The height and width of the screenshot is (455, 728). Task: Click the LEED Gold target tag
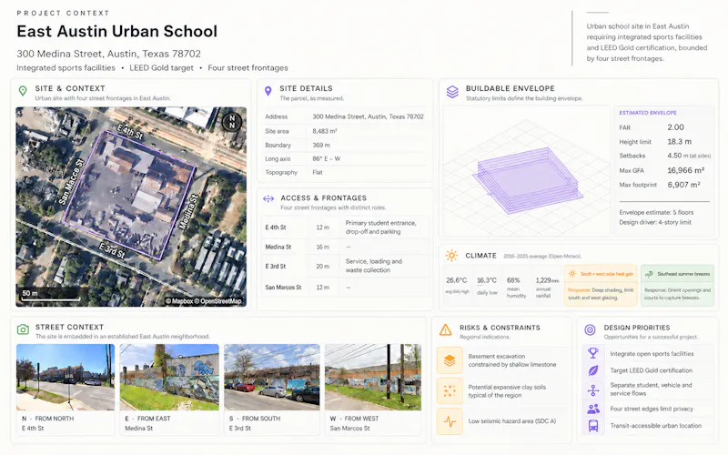click(x=161, y=67)
